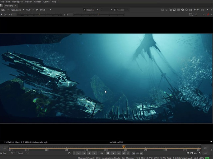Skip back by 10 frames
Viewport: 213px width, 159px height.
coord(134,153)
